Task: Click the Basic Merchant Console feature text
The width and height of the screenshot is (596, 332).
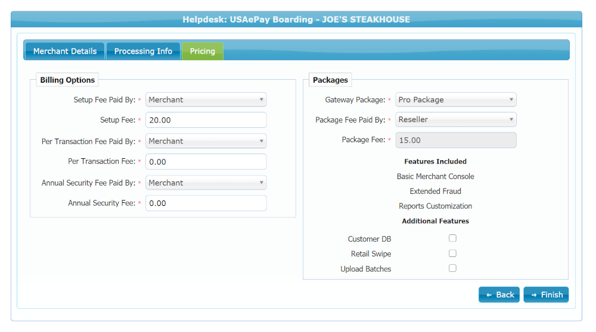Action: 435,177
